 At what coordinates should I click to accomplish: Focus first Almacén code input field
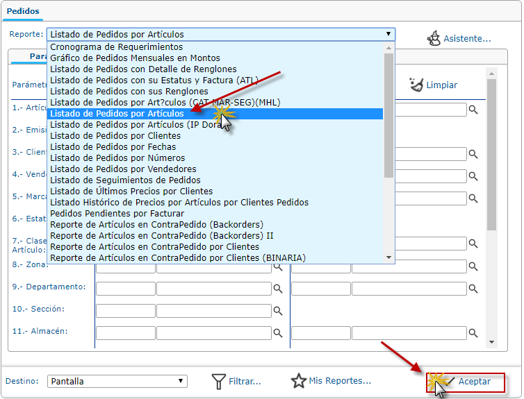click(x=126, y=333)
